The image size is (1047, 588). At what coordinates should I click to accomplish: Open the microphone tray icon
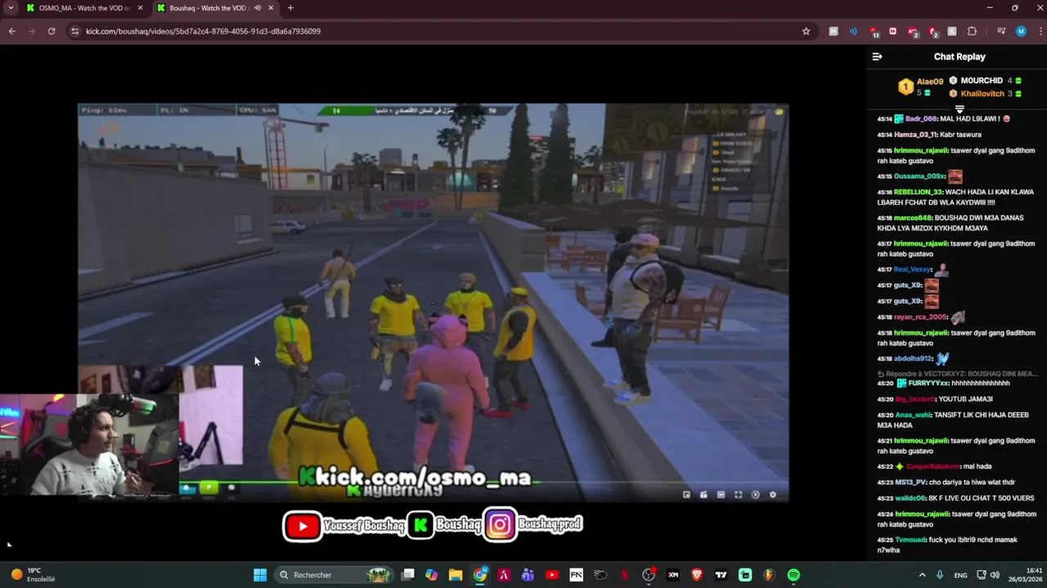[940, 575]
